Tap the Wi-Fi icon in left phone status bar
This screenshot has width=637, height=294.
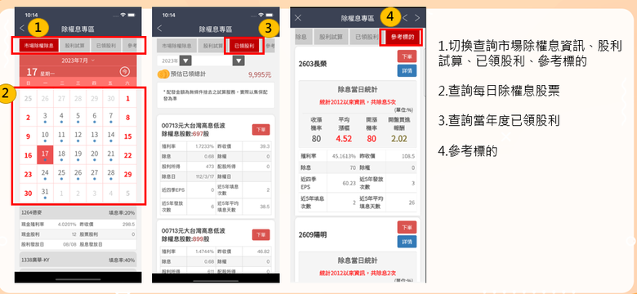coord(122,15)
